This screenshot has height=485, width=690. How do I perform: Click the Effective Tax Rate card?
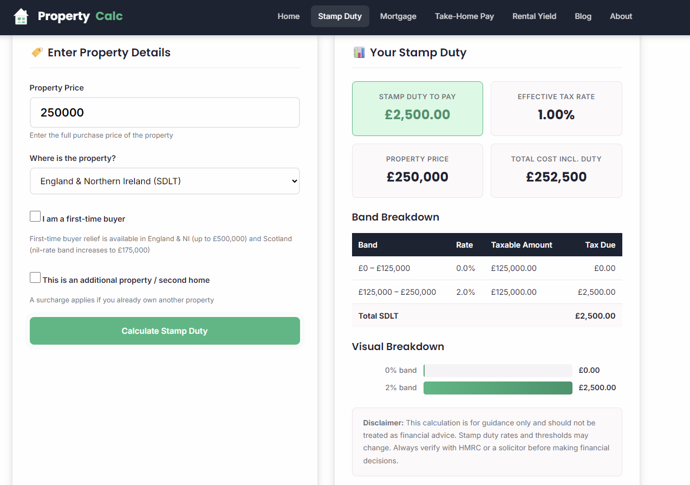(556, 108)
